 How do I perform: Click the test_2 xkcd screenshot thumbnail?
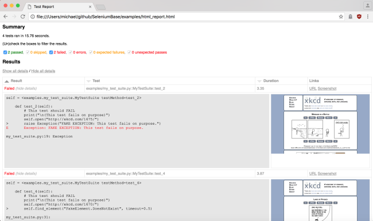coord(320,124)
